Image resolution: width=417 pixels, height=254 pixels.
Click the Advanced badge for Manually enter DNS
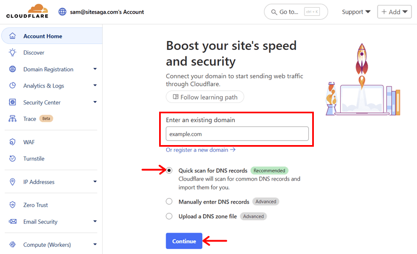[266, 201]
